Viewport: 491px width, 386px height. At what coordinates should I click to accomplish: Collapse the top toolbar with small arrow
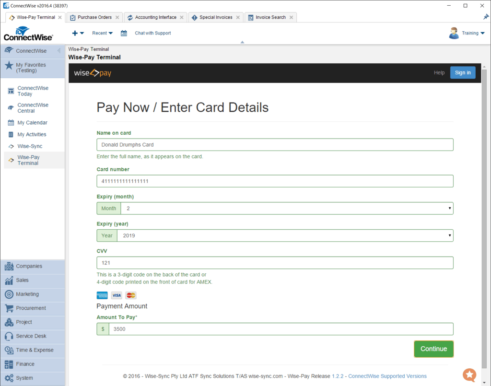click(x=242, y=42)
